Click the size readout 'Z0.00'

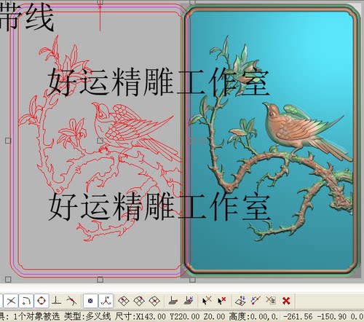pyautogui.click(x=214, y=316)
